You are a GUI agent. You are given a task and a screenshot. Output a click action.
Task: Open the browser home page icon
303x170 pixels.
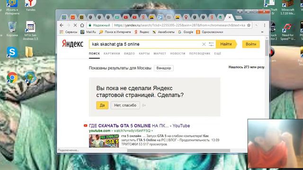pyautogui.click(x=82, y=25)
